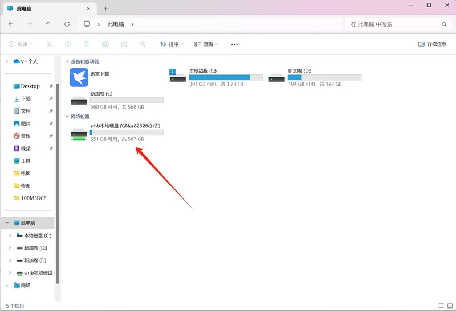This screenshot has width=456, height=311.
Task: Click the Cut scissors icon
Action: click(49, 44)
